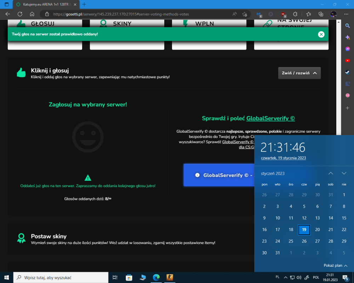Click the Kliknij i głosuj heading

click(50, 70)
